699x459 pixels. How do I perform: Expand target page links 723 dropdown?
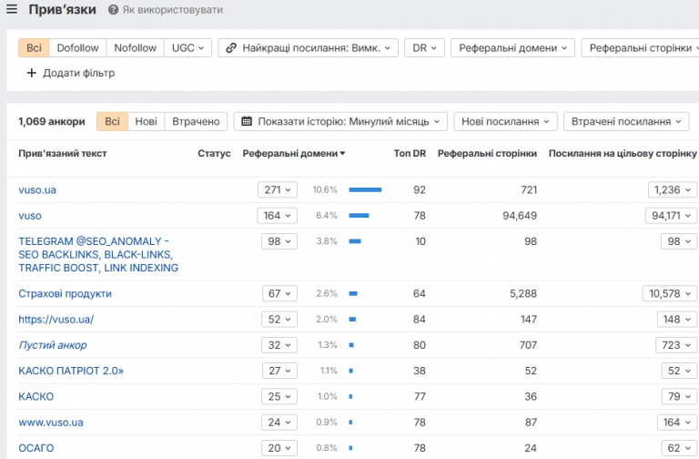[676, 345]
